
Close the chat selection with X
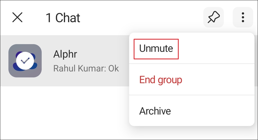[x=17, y=18]
